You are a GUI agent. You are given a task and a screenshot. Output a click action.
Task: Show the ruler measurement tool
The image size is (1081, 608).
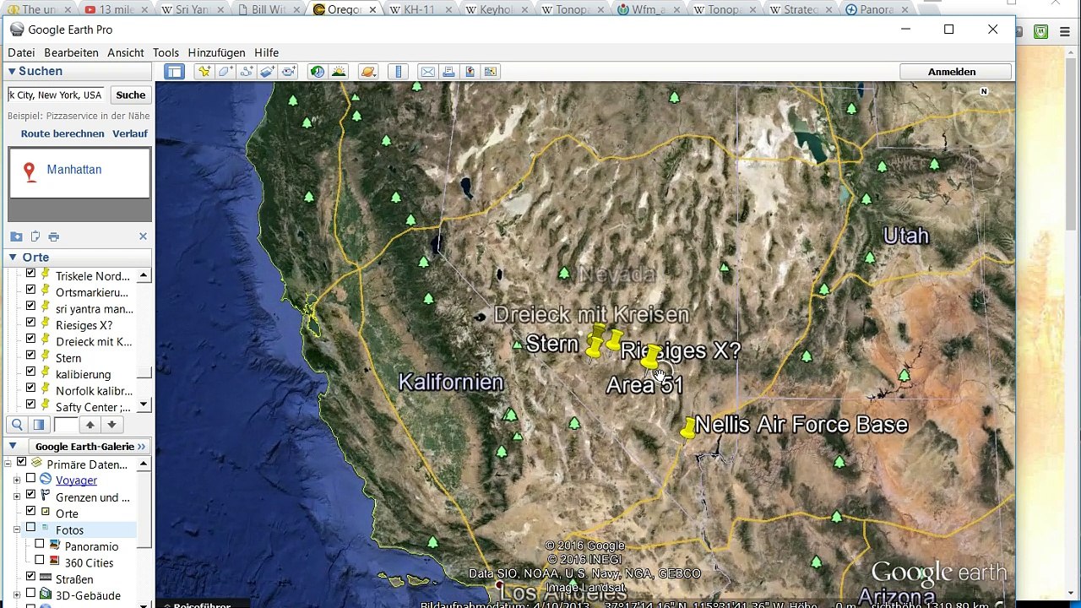[399, 72]
